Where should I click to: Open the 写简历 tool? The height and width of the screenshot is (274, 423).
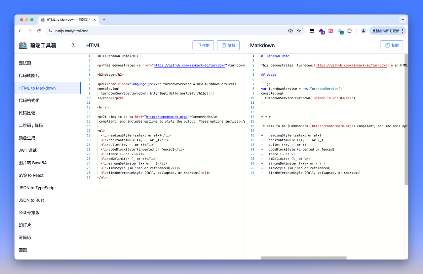tap(48, 237)
